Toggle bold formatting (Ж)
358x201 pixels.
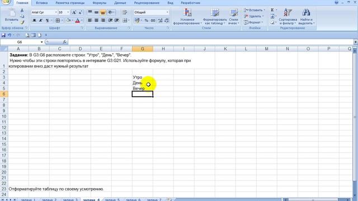[34, 21]
